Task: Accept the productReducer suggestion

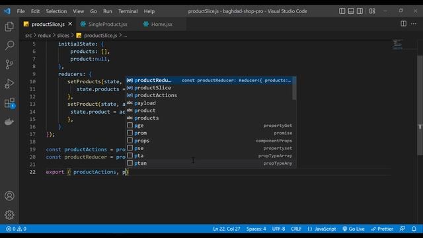Action: [x=209, y=80]
